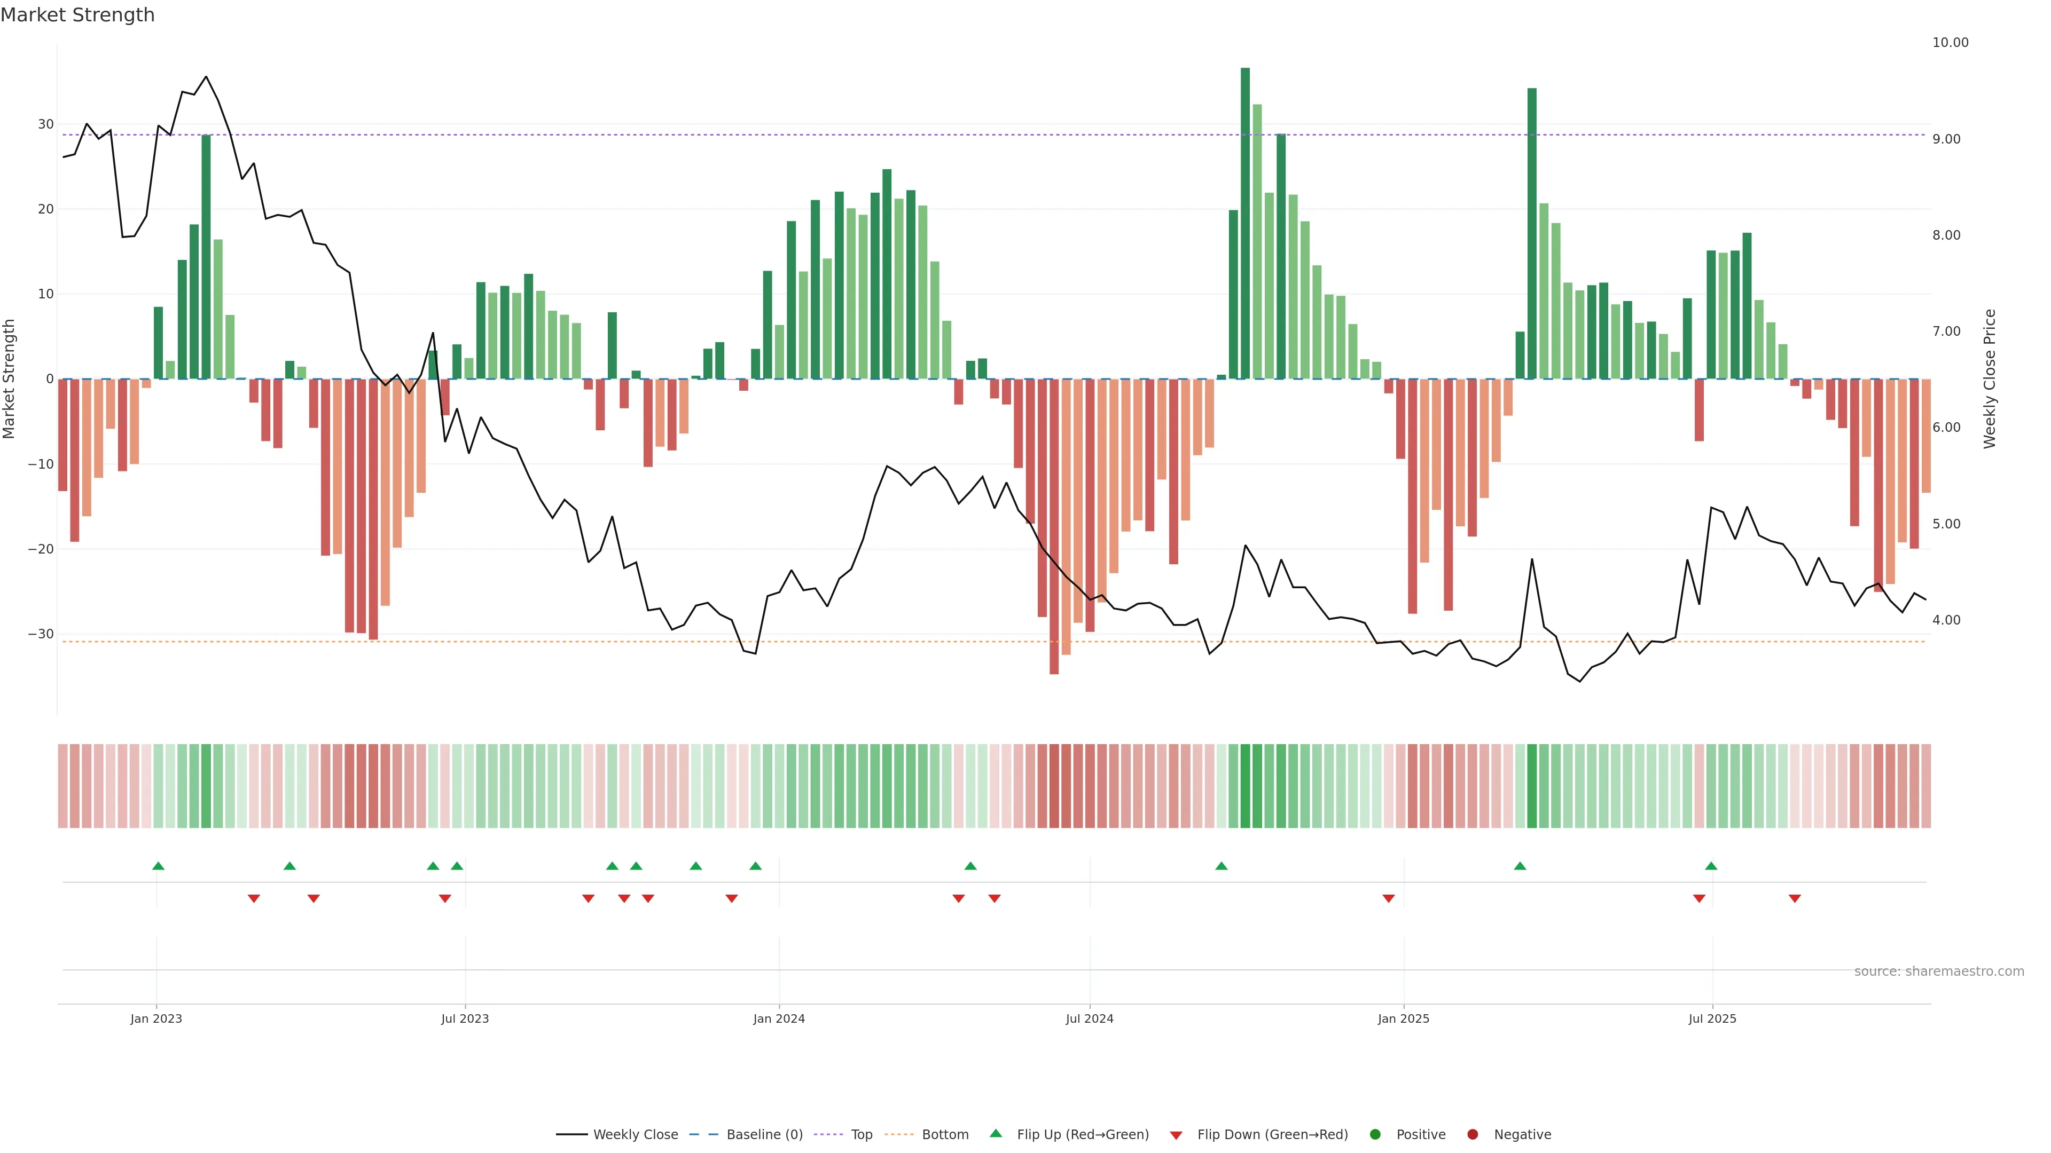Click the 10.00 right axis tick label
Screen dimensions: 2051x1153
[x=1950, y=43]
